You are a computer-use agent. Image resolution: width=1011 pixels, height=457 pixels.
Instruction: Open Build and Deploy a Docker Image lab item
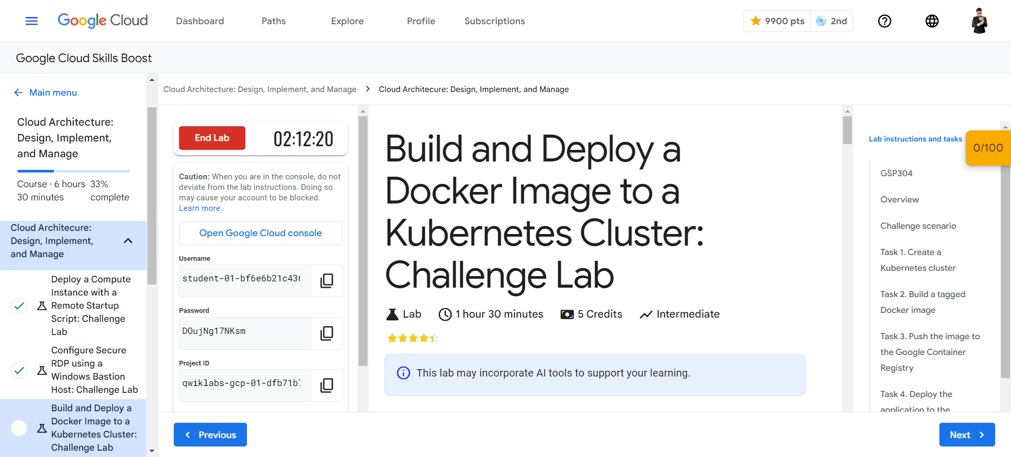click(x=94, y=428)
